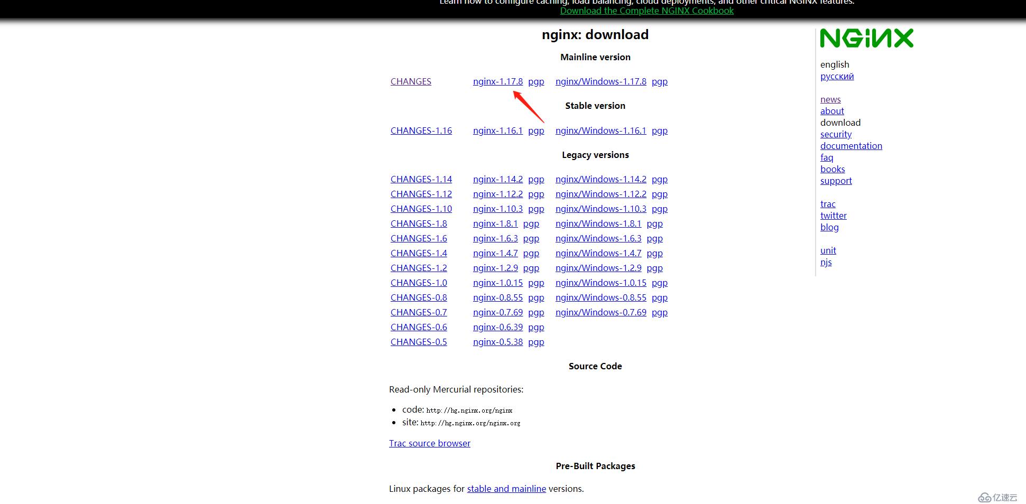Screen dimensions: 1026x504
Task: Open CHANGES-0.6 link
Action: [419, 327]
